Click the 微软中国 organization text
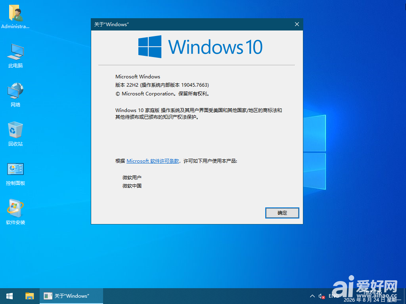The height and width of the screenshot is (304, 406). (x=132, y=186)
